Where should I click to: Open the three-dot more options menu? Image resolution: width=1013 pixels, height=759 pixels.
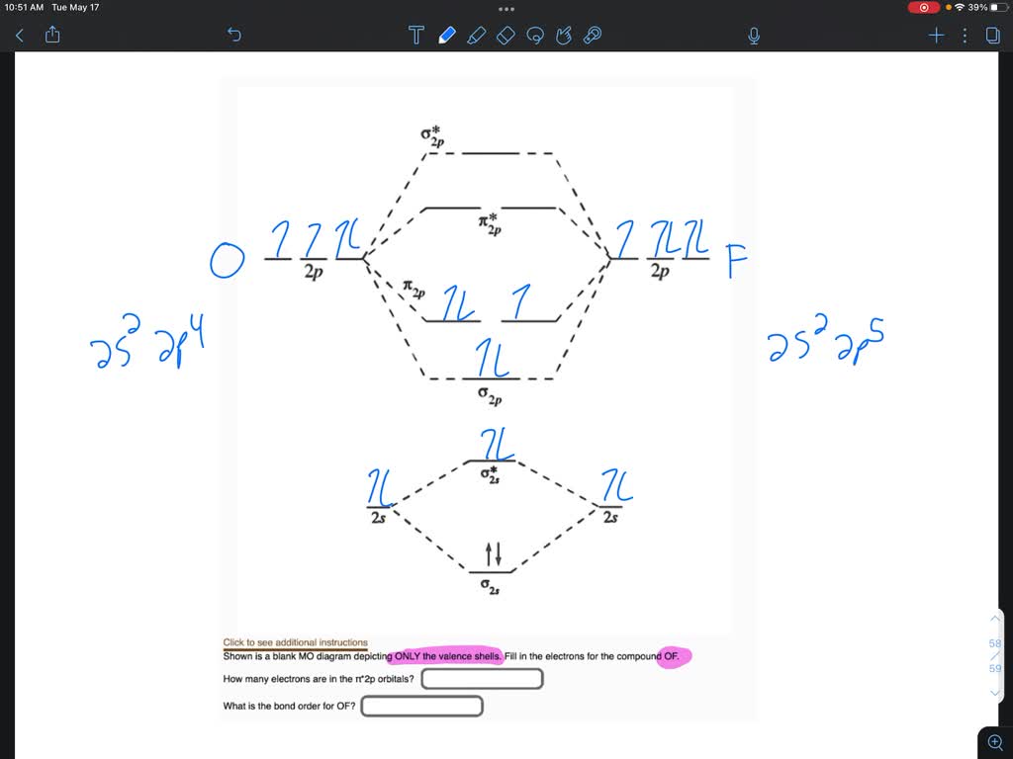coord(965,35)
